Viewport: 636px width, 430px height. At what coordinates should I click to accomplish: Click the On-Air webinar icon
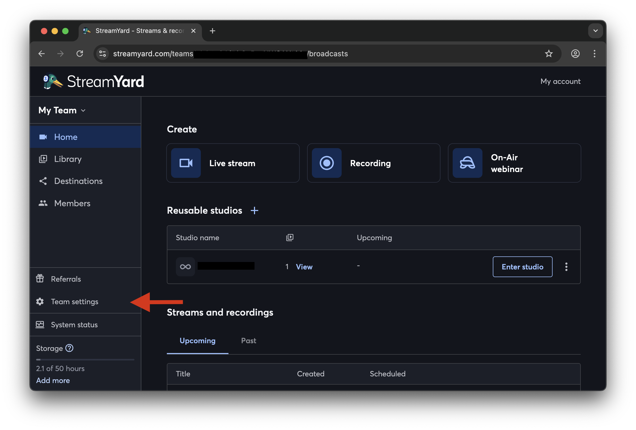[x=467, y=163]
